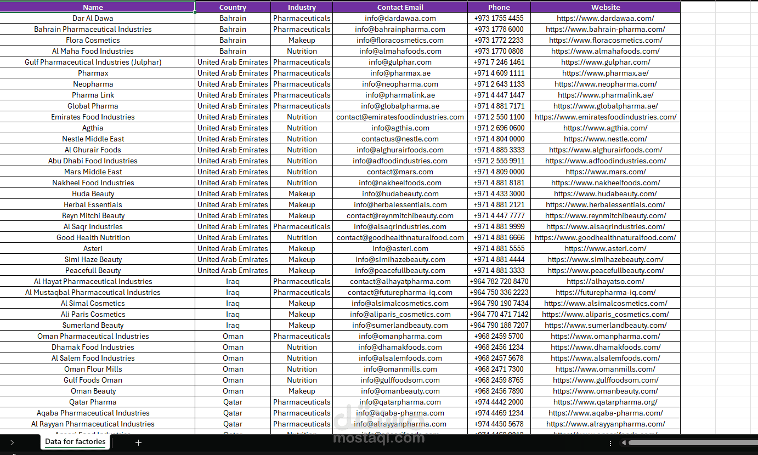Add a new sheet with the plus icon
Viewport: 758px width, 455px height.
pyautogui.click(x=138, y=442)
